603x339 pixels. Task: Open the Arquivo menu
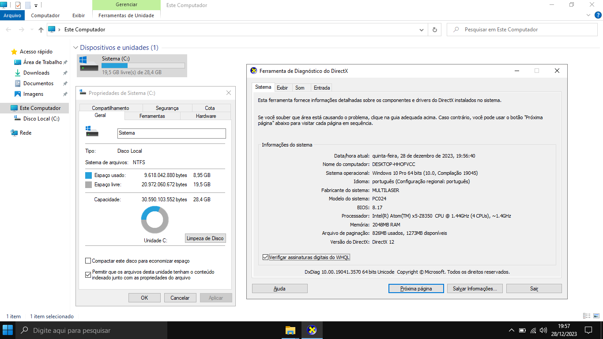(12, 15)
